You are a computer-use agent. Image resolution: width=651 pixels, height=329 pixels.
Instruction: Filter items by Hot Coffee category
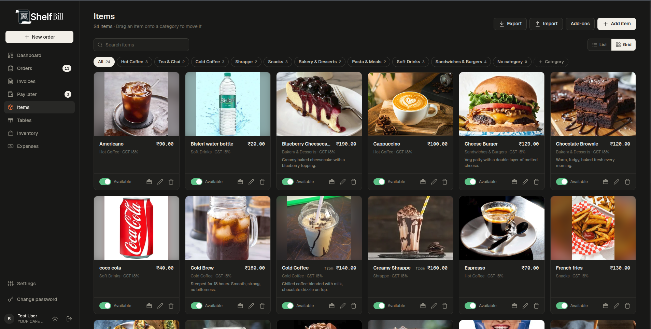click(x=135, y=62)
